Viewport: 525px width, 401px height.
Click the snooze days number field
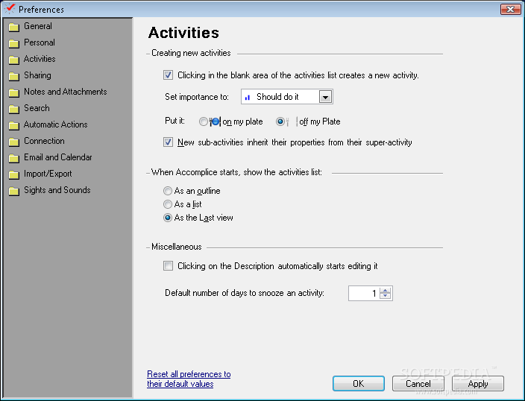[364, 294]
